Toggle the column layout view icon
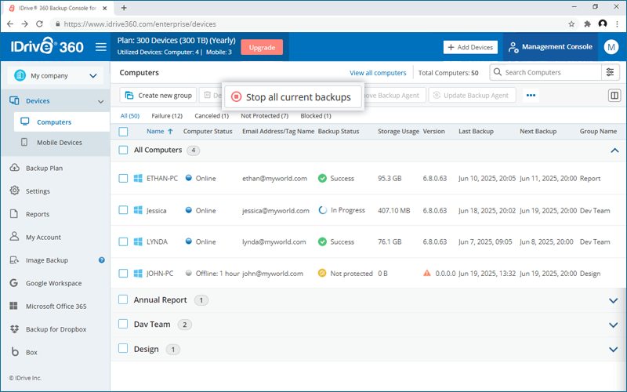627x392 pixels. (614, 95)
